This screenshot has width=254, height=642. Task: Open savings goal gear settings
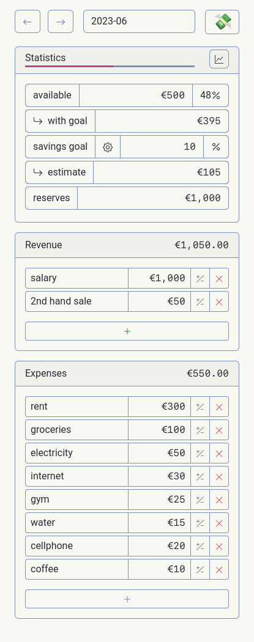point(108,147)
